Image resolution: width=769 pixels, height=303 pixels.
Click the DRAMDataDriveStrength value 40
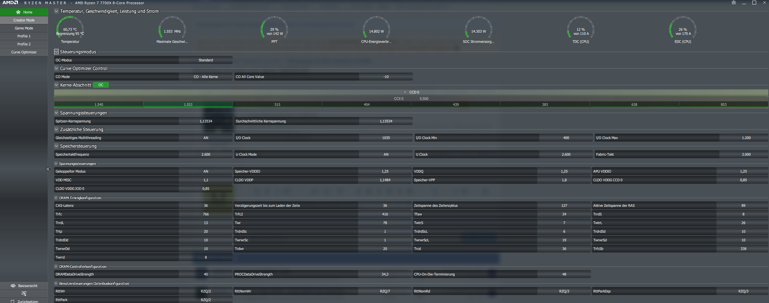tap(206, 274)
